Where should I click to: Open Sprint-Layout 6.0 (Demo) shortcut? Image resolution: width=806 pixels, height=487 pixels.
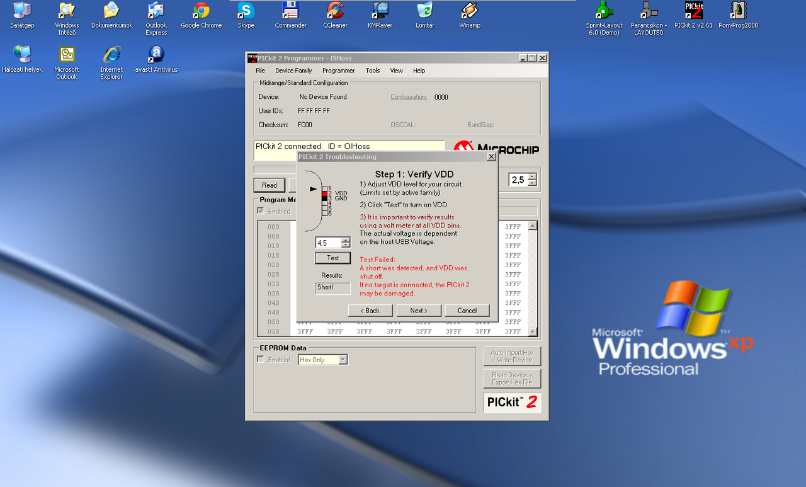tap(604, 18)
